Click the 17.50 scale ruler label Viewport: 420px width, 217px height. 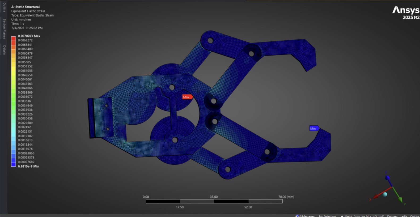(180, 207)
